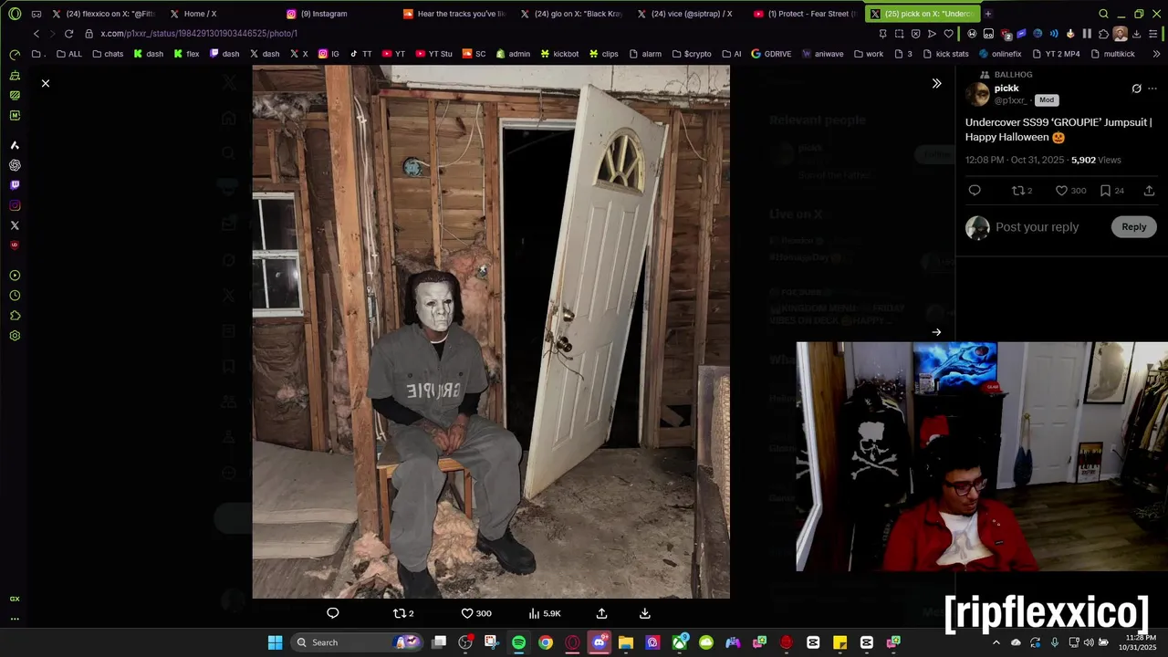Open Twitch in the Opera GX sidebar
Viewport: 1168px width, 657px height.
coord(15,185)
